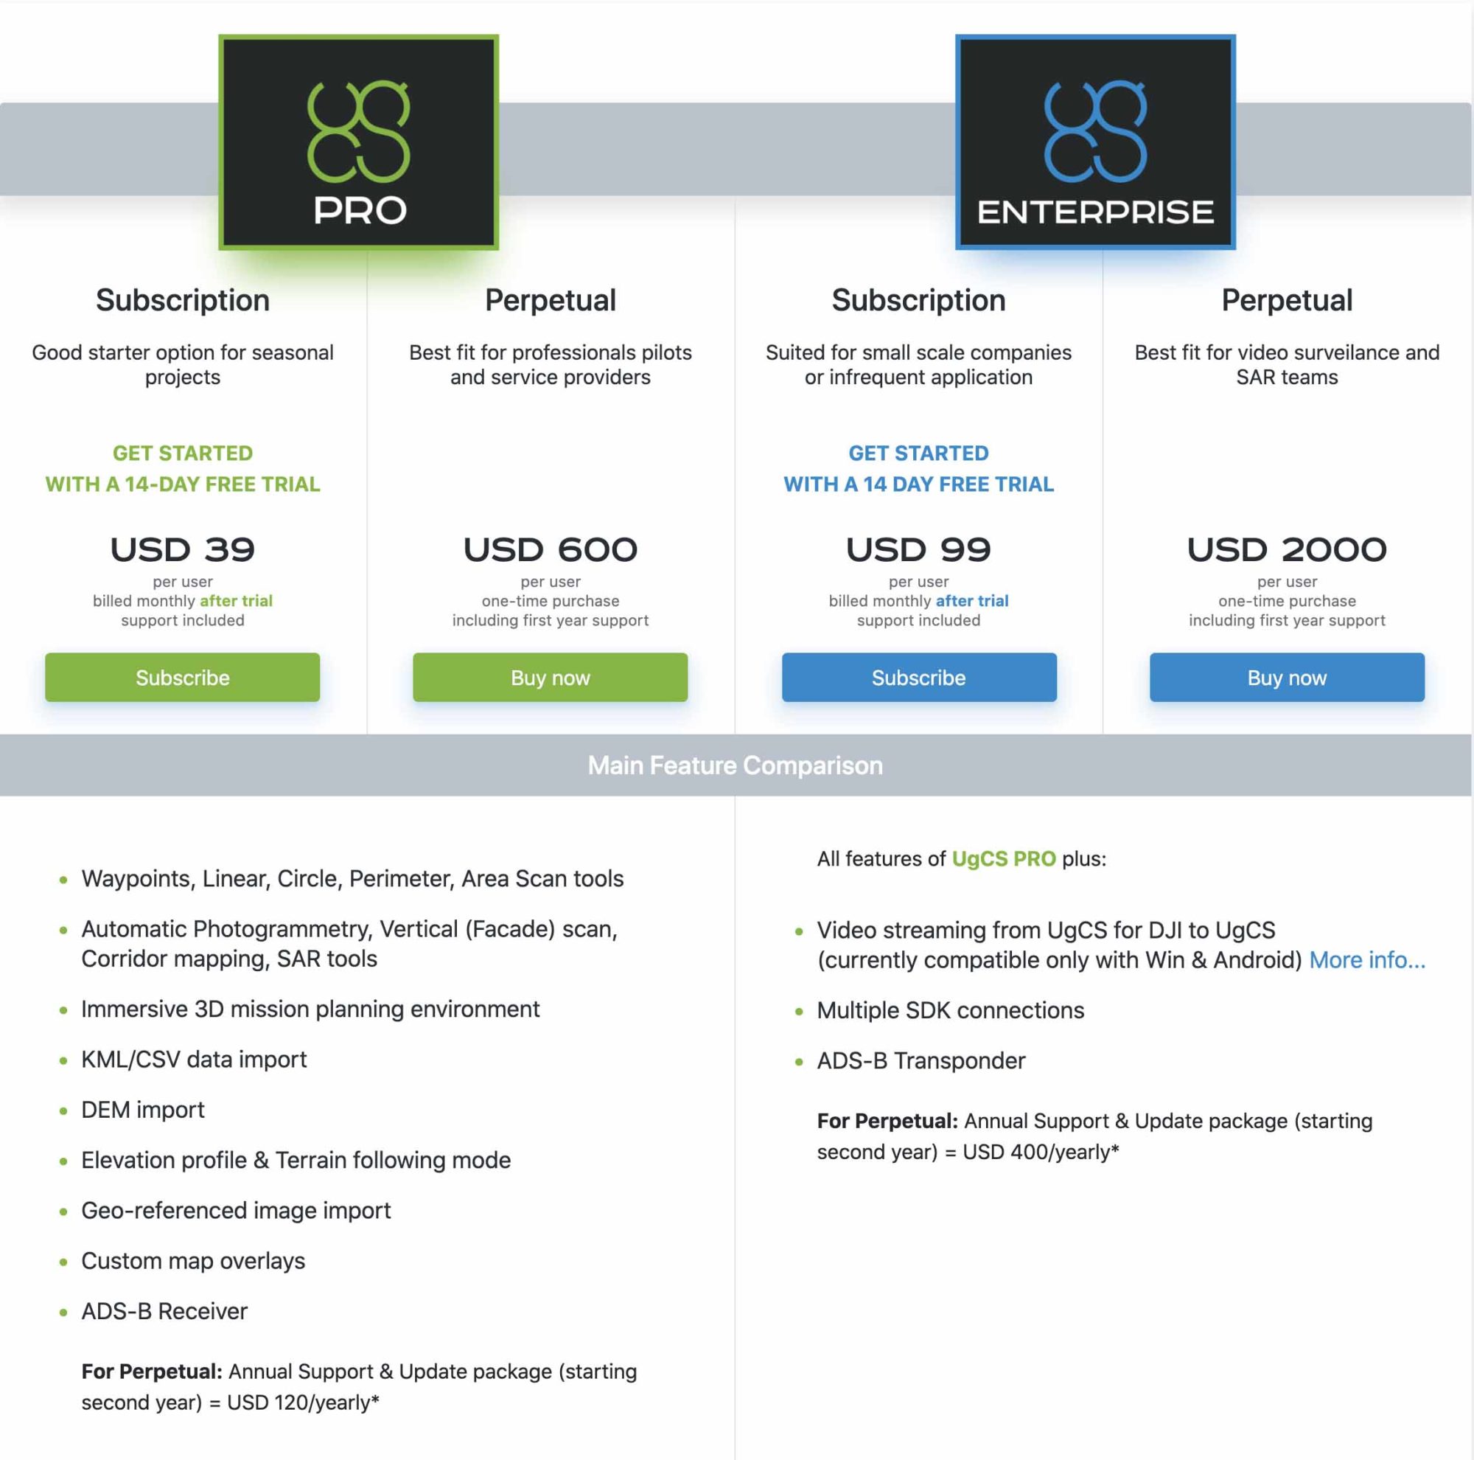Viewport: 1474px width, 1460px height.
Task: Subscribe to the ENTERPRISE monthly plan
Action: pyautogui.click(x=918, y=677)
